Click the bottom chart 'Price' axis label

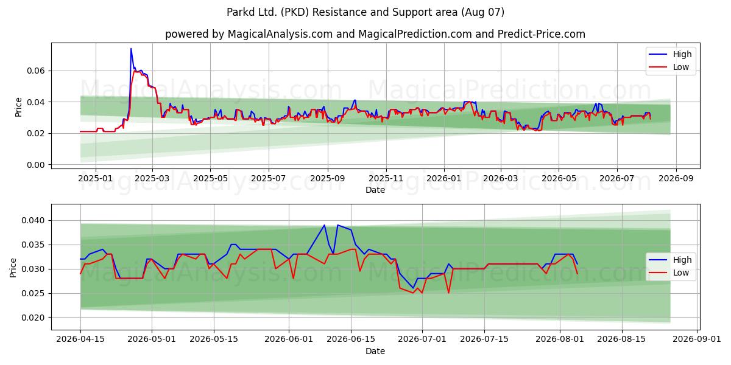point(14,266)
